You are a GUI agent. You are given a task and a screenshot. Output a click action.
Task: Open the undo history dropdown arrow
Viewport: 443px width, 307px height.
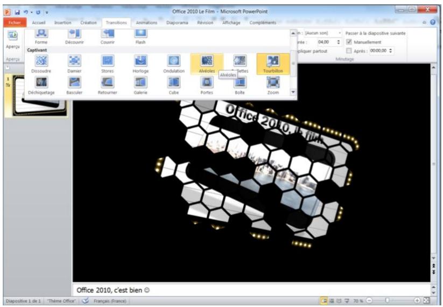[x=31, y=12]
